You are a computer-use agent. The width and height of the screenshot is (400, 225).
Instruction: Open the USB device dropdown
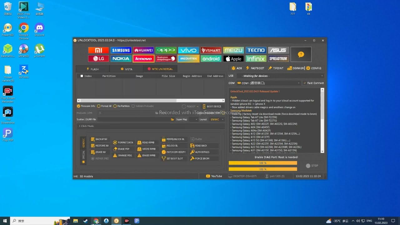click(x=280, y=76)
